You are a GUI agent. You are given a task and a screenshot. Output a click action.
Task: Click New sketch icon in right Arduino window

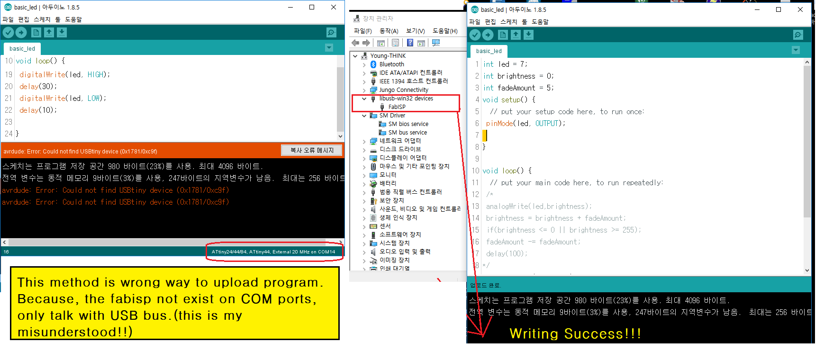tap(503, 35)
